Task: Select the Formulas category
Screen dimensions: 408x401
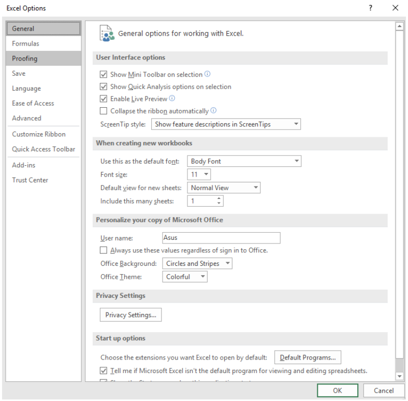Action: coord(43,44)
